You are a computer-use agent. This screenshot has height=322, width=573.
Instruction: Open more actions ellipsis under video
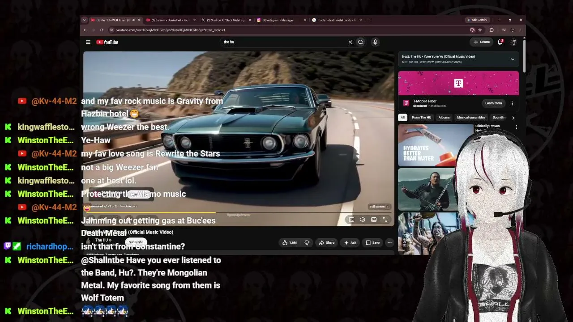(x=389, y=243)
